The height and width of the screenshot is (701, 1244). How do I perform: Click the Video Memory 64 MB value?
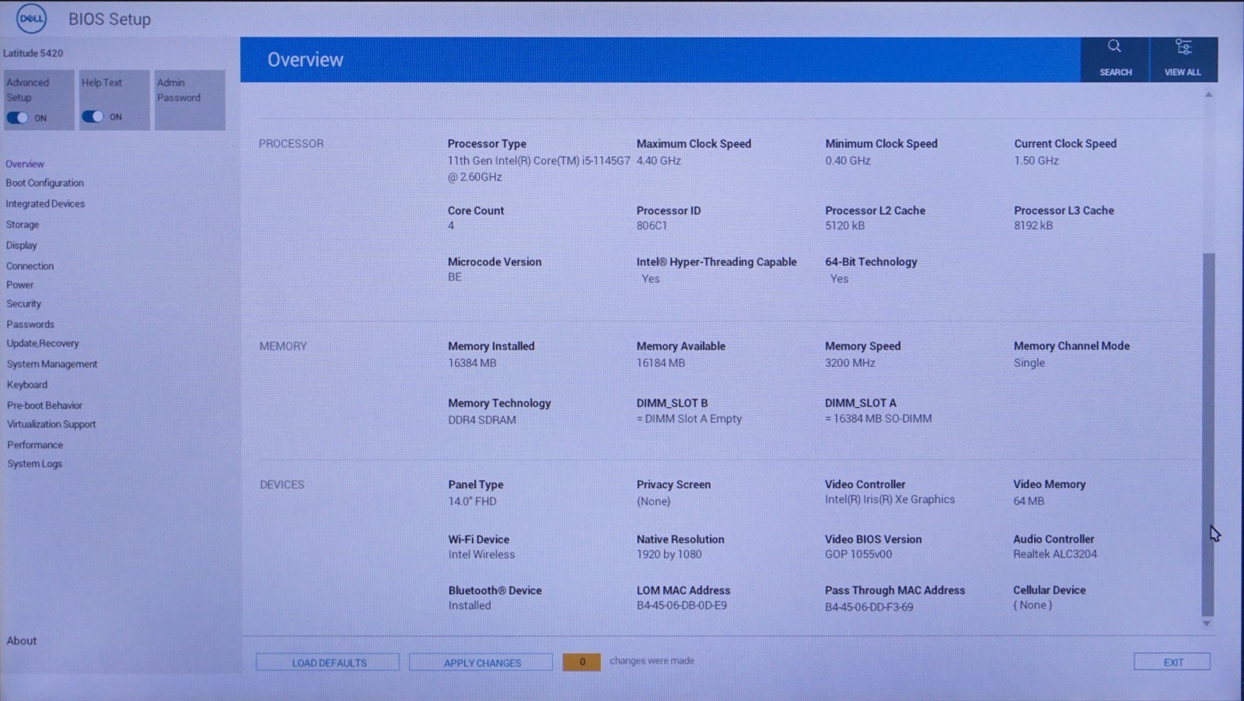pyautogui.click(x=1029, y=501)
